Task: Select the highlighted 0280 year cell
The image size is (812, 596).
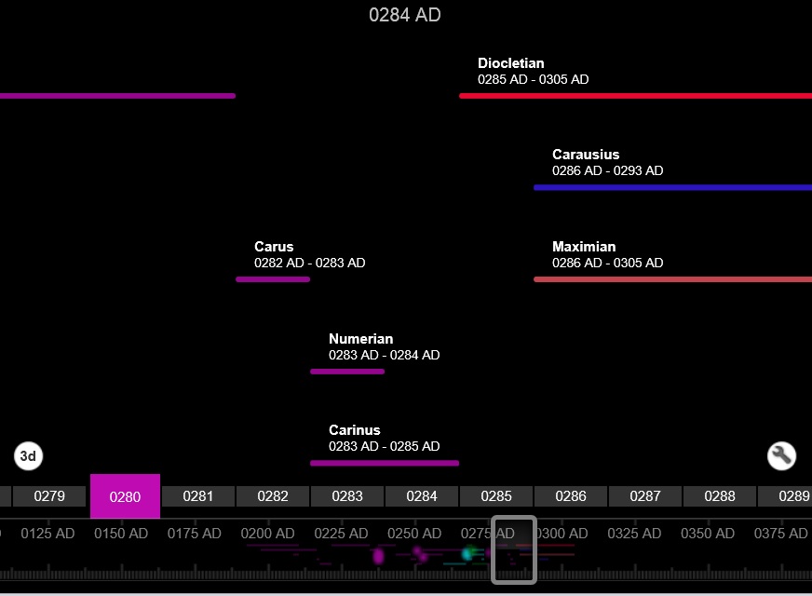Action: [125, 496]
